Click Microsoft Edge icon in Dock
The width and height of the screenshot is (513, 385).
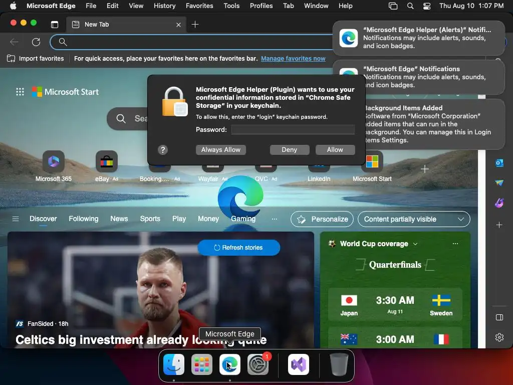coord(229,364)
